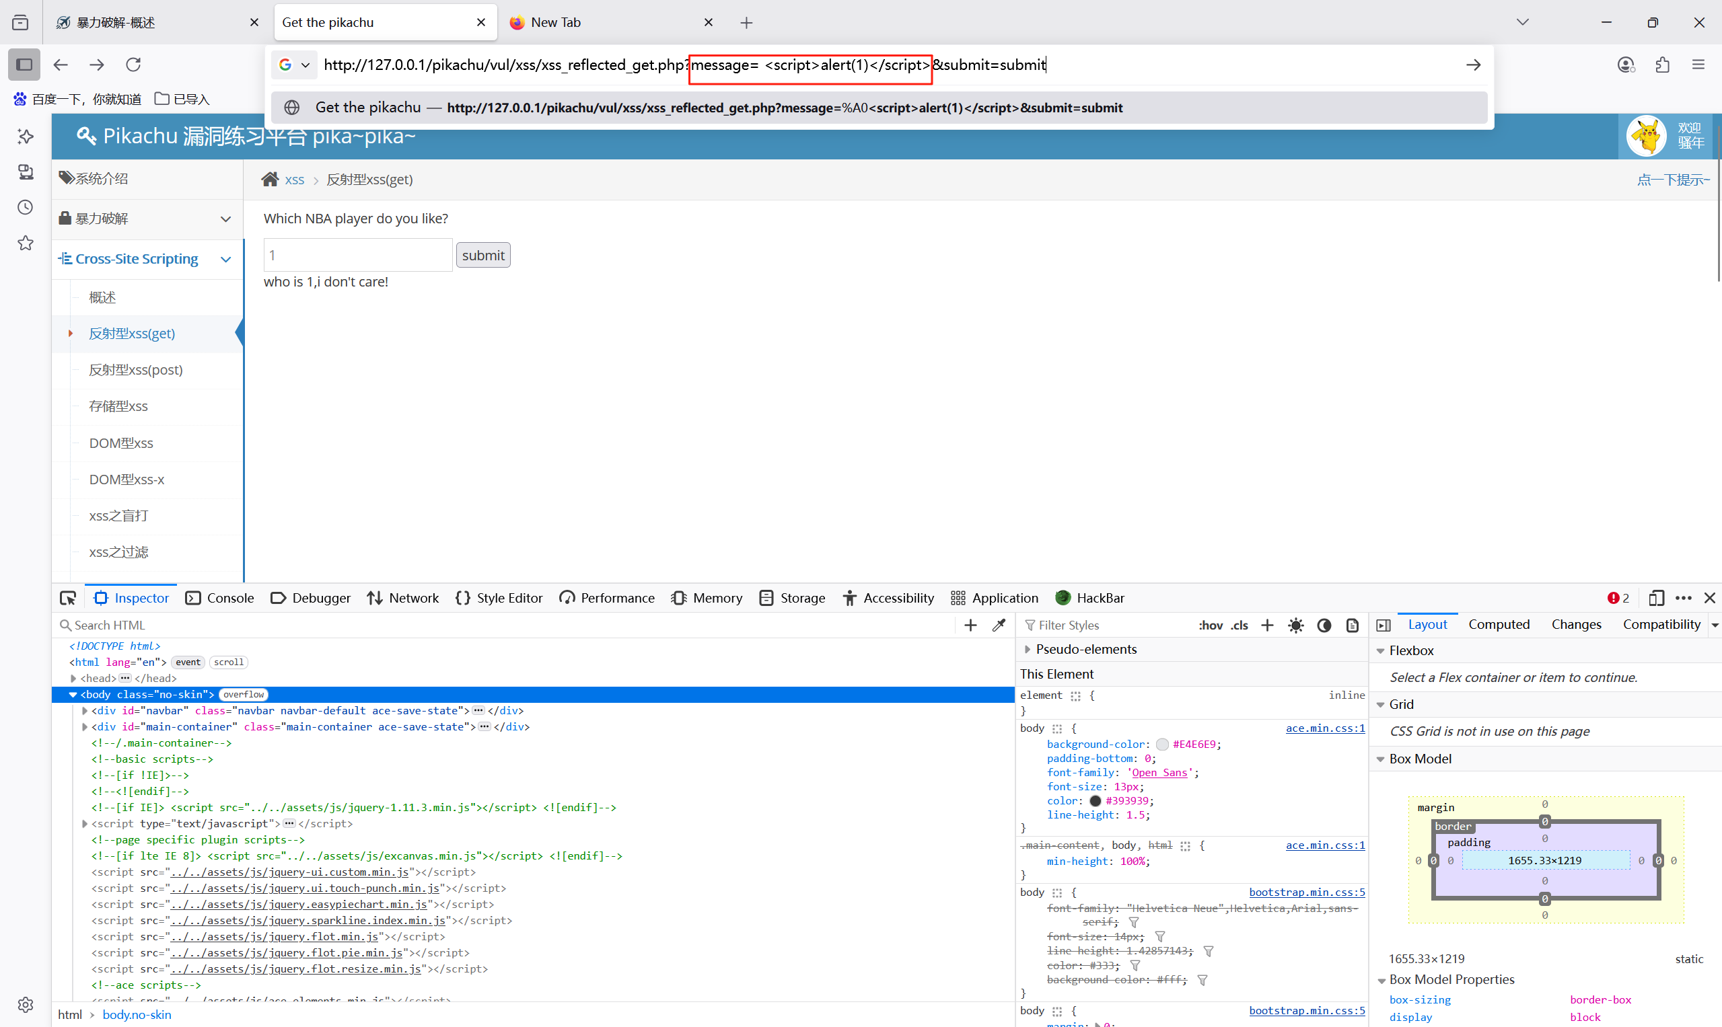The width and height of the screenshot is (1722, 1027).
Task: Collapse the Flexbox layout section
Action: tap(1380, 651)
